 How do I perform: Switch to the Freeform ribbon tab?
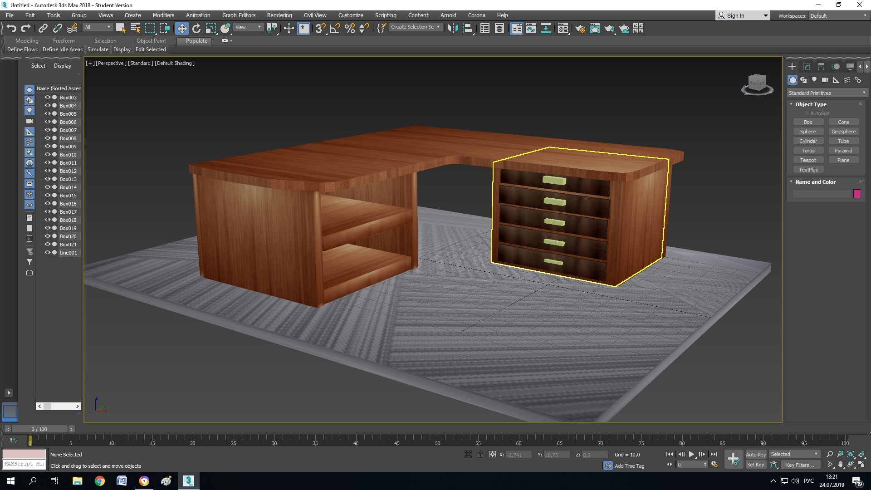pyautogui.click(x=64, y=41)
